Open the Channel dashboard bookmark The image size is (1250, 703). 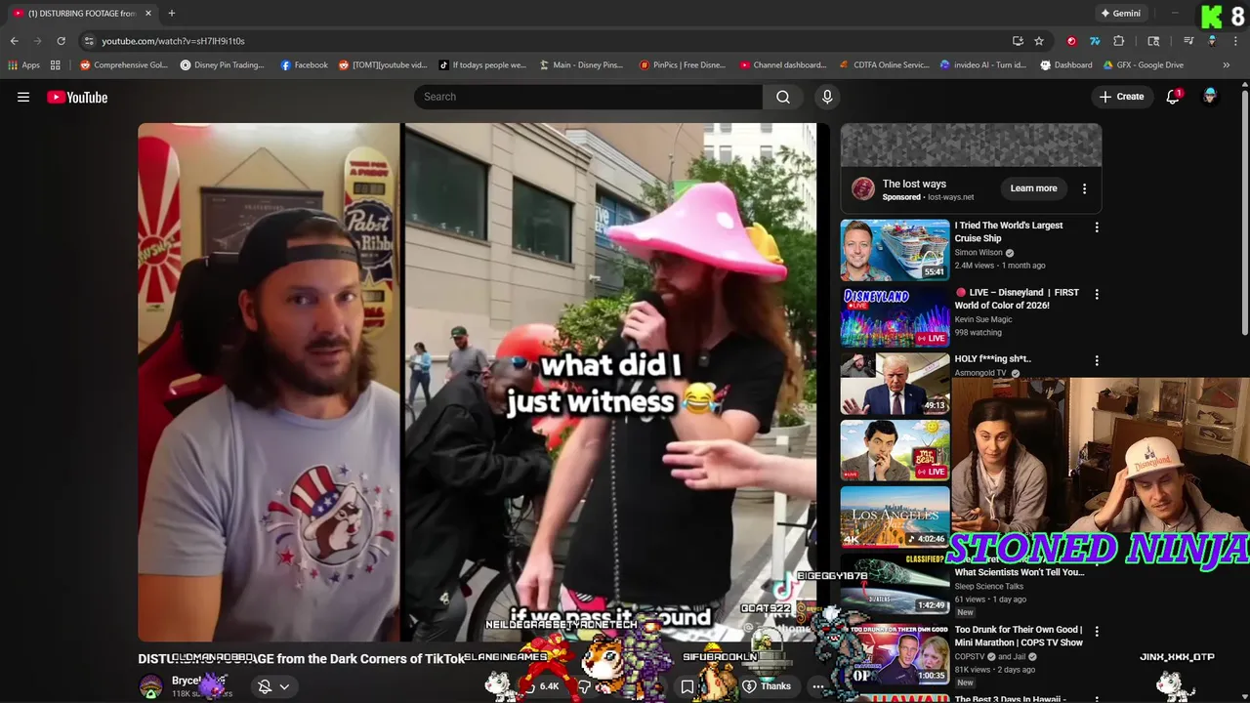point(783,65)
